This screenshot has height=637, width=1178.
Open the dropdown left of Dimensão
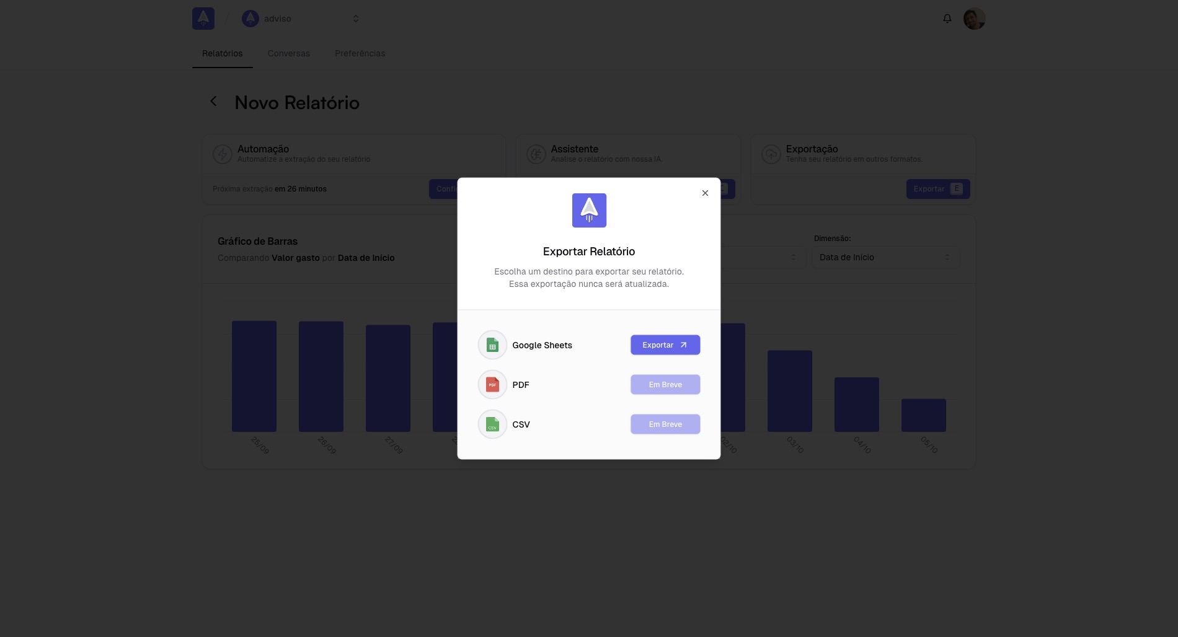763,257
